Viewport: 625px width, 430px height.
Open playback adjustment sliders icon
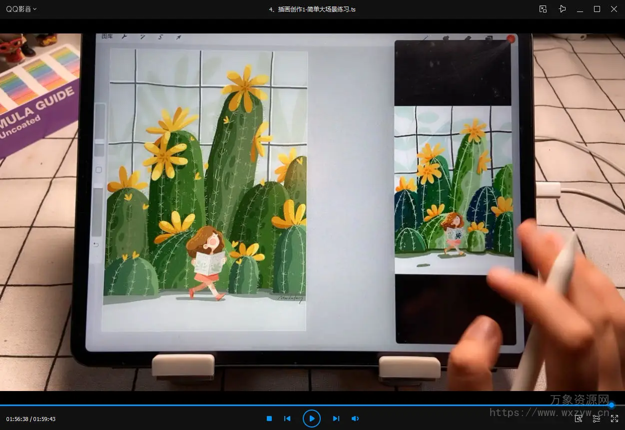(x=597, y=419)
